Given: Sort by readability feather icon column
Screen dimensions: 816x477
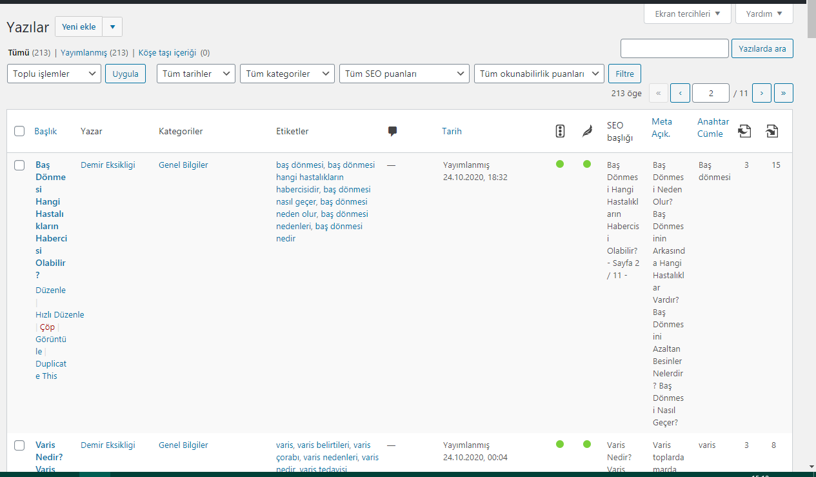Looking at the screenshot, I should [x=586, y=131].
